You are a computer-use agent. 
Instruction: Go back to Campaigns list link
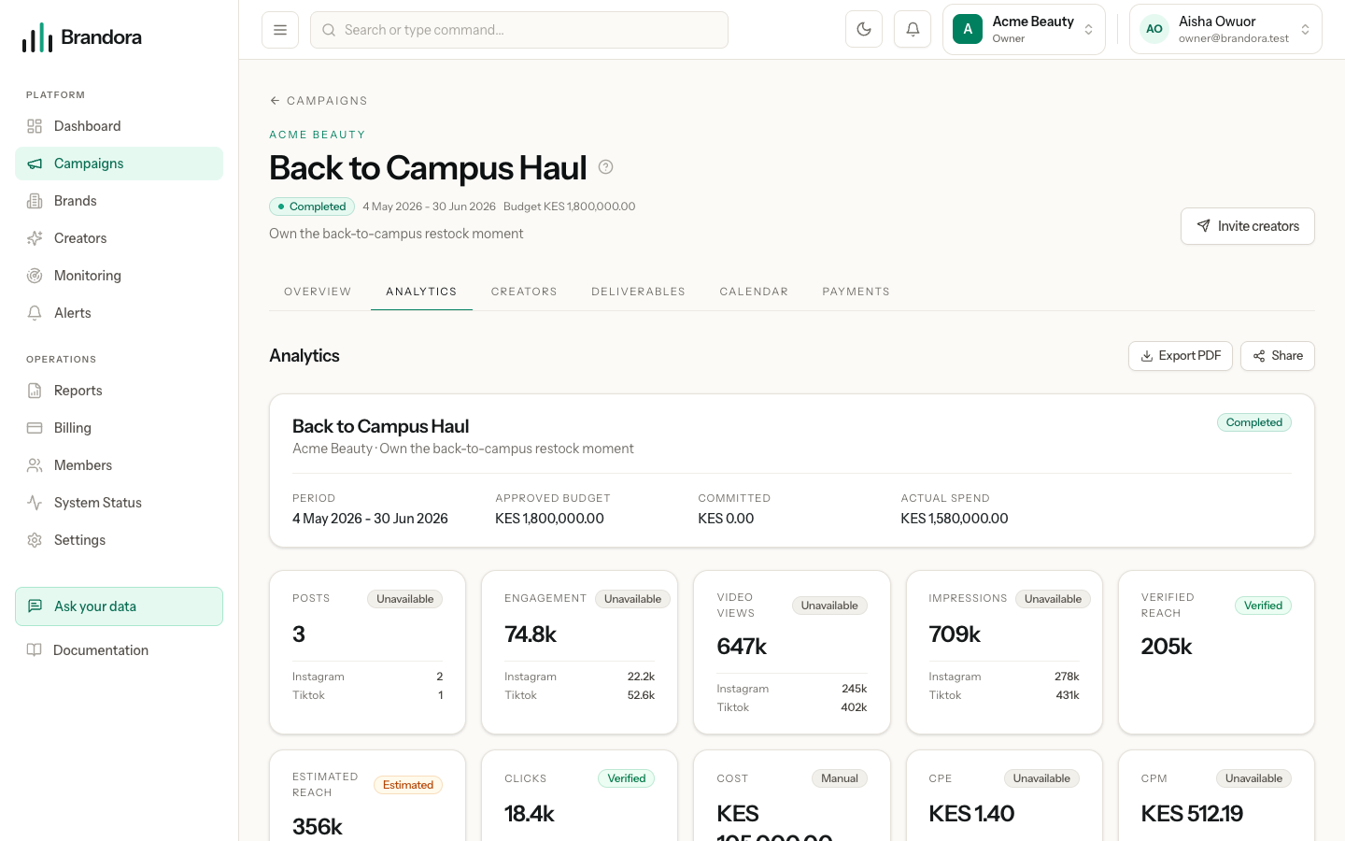point(319,101)
